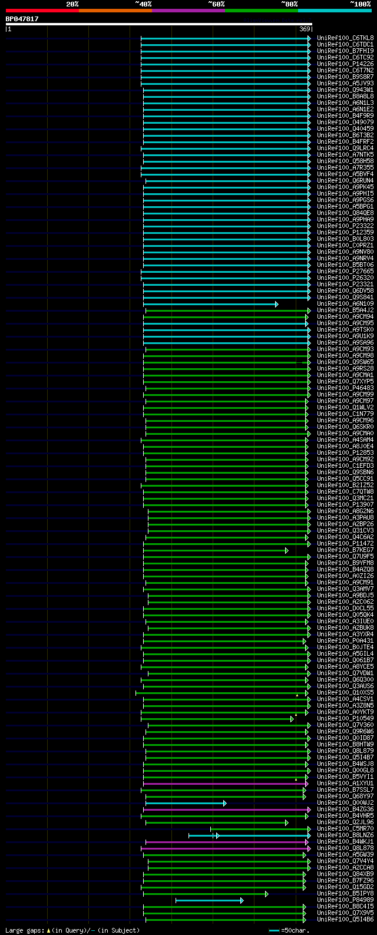Click the shortened green bar for B7KEG7

216,550
